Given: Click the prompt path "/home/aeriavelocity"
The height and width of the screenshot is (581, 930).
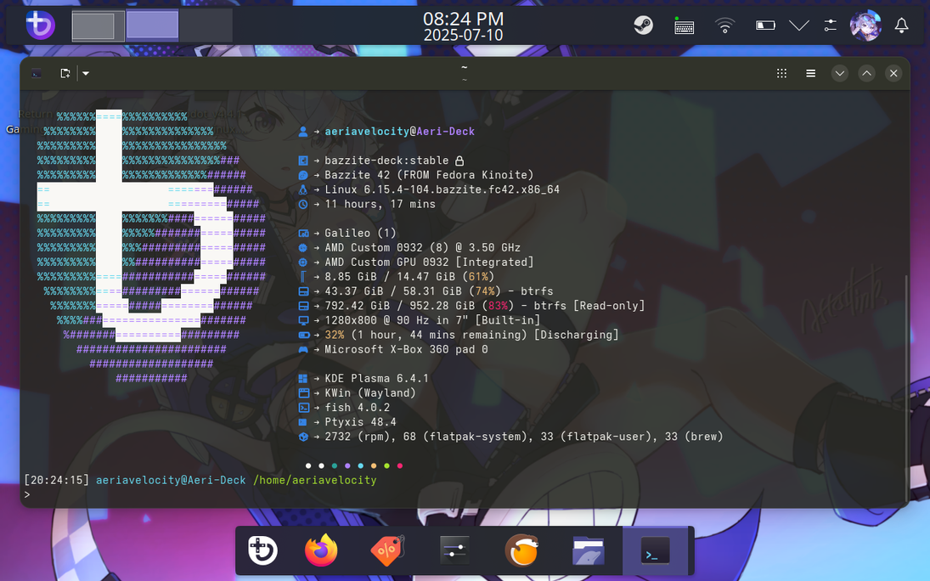Looking at the screenshot, I should click(315, 480).
